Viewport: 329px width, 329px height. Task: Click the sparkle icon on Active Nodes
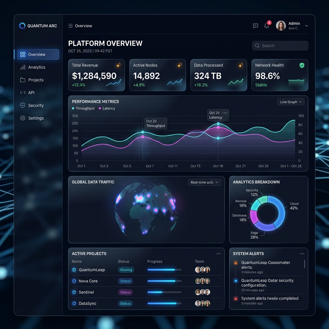179,65
